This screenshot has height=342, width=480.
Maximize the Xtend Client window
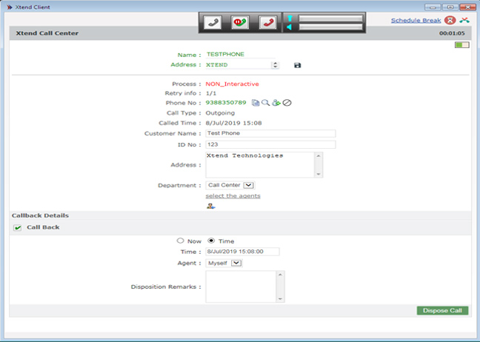point(450,7)
